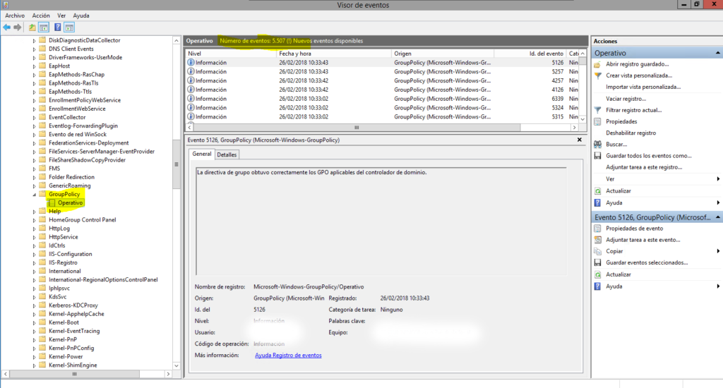Open the Ver menu in menu bar
This screenshot has height=388, width=723.
point(61,16)
